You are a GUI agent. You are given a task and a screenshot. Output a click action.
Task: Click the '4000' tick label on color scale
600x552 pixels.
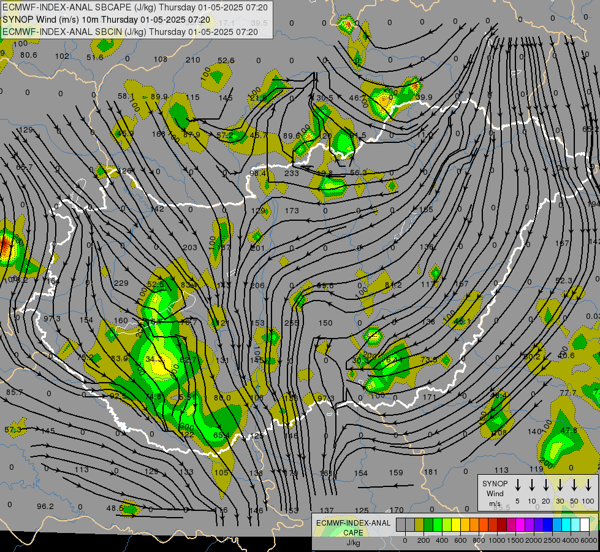point(571,540)
